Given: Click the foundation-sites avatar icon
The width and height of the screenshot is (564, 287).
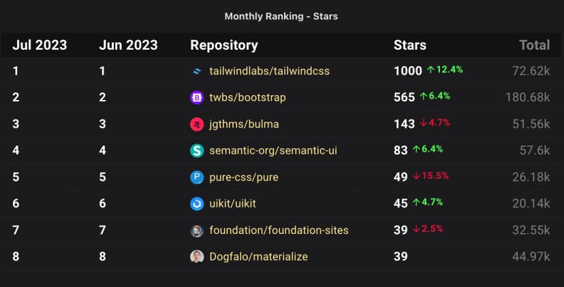Looking at the screenshot, I should coord(197,231).
